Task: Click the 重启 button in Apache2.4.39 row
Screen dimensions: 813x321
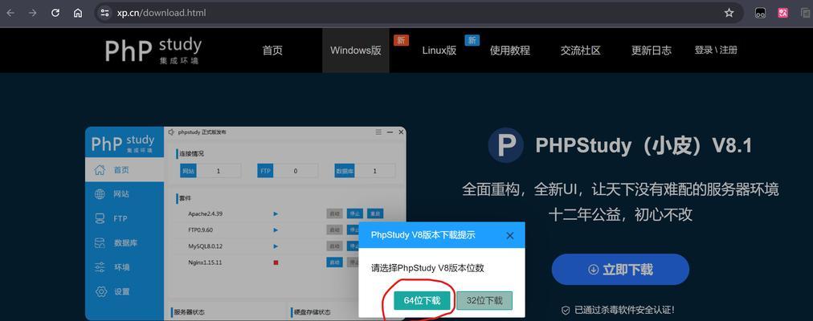Action: click(375, 213)
